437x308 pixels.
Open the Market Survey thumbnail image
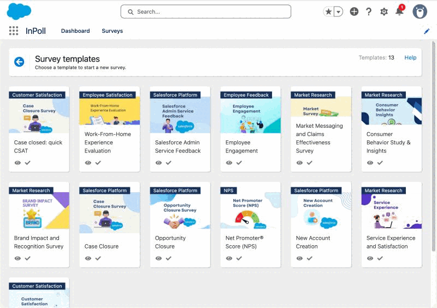[x=321, y=108]
